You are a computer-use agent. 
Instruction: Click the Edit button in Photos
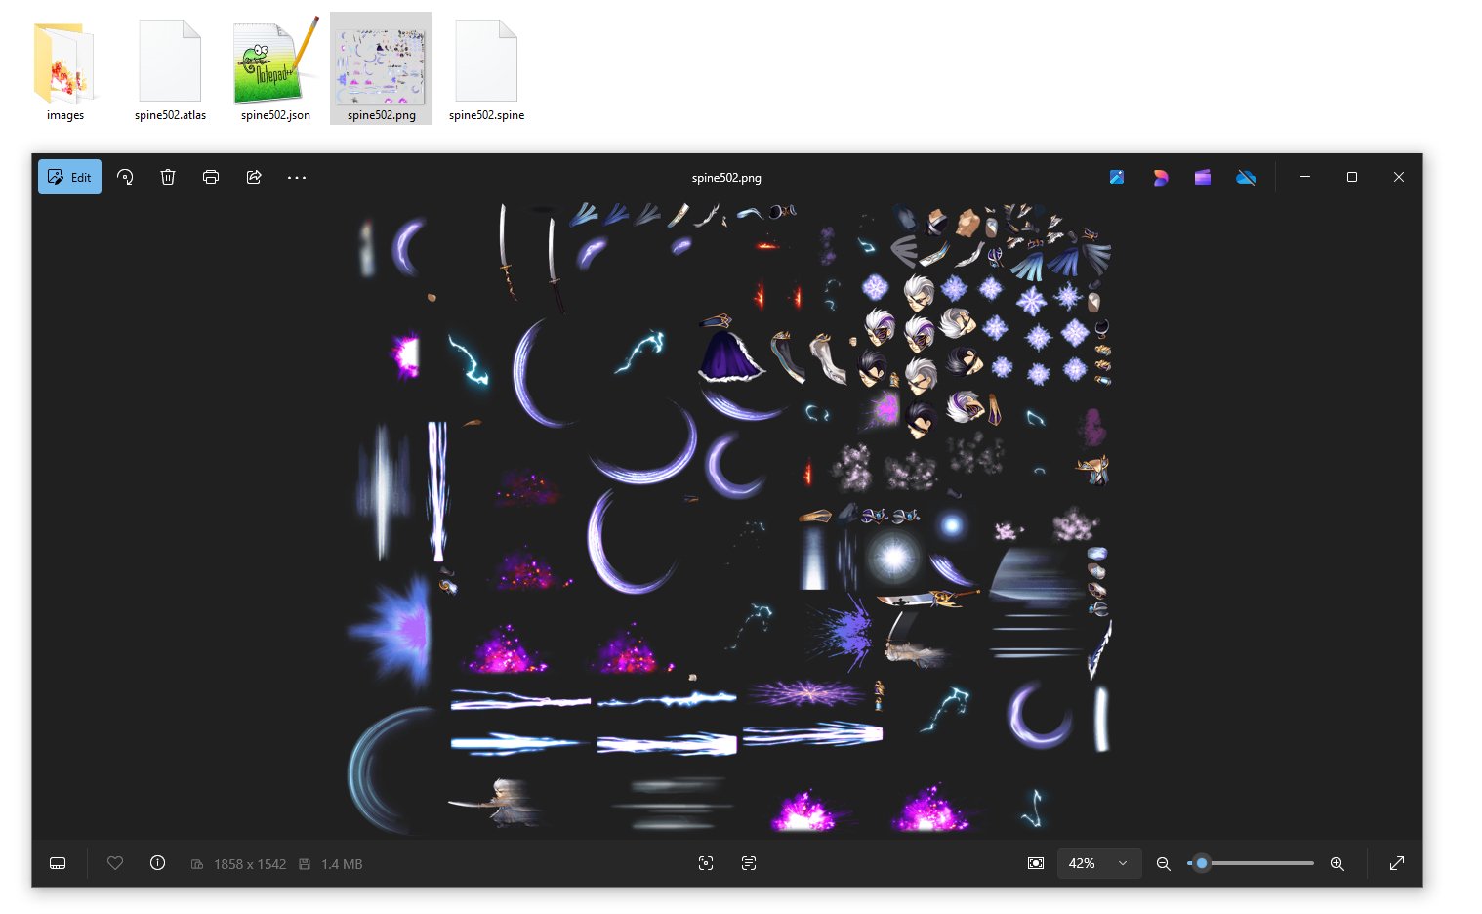click(x=69, y=177)
